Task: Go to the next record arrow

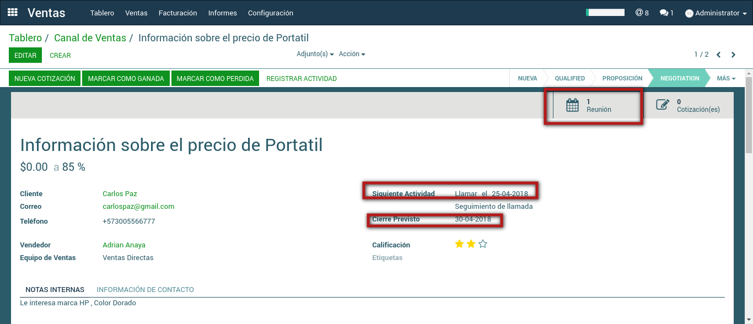Action: click(733, 55)
